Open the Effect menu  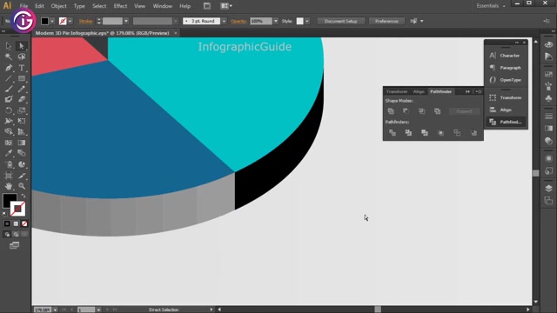(120, 6)
